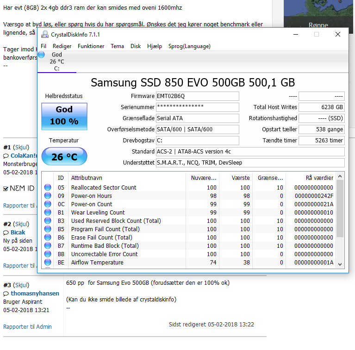Viewport: 355px width, 350px height.
Task: Click status orb for Reallocated Sector Count
Action: click(x=48, y=187)
